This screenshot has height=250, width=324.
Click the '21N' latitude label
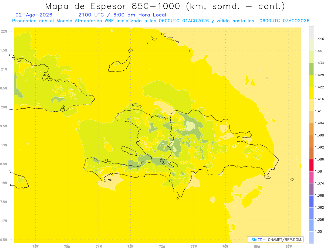point(4,69)
